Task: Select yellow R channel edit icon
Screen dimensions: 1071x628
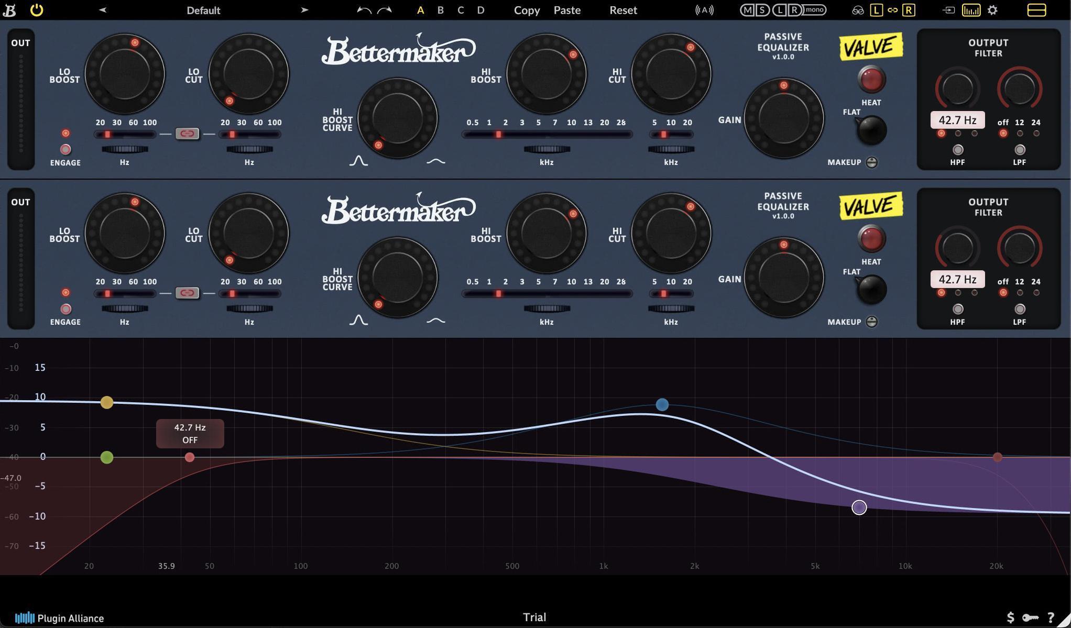Action: [909, 10]
